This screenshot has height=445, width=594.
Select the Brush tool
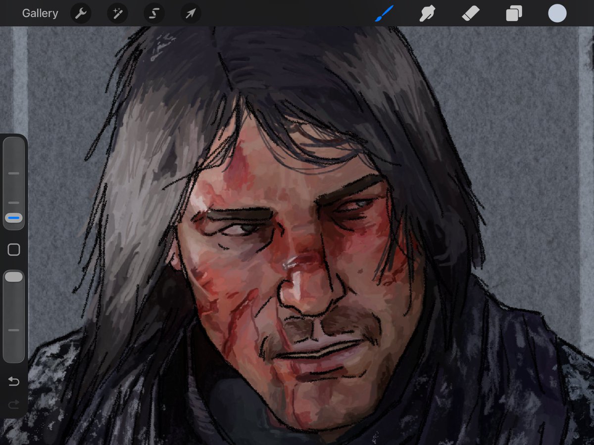pyautogui.click(x=384, y=13)
